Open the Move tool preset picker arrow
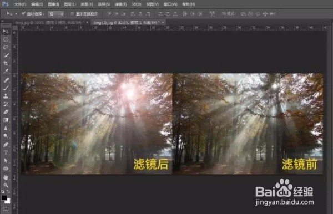Screen dimensions: 333x214 [16, 14]
